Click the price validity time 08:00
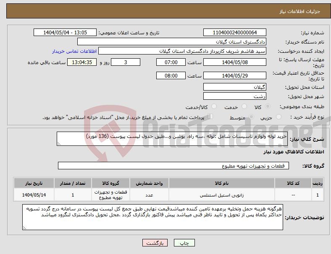Viewport: 331px width, 254px height. pyautogui.click(x=171, y=75)
